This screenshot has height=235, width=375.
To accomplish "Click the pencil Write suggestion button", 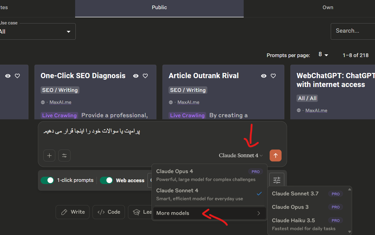I will tap(72, 212).
